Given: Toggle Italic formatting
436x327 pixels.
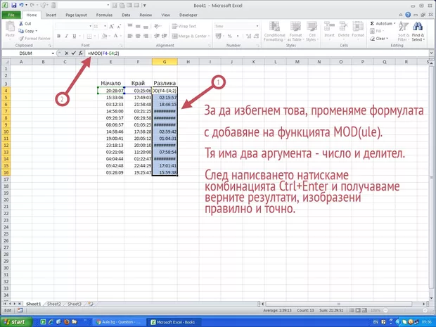Looking at the screenshot, I should coord(66,36).
